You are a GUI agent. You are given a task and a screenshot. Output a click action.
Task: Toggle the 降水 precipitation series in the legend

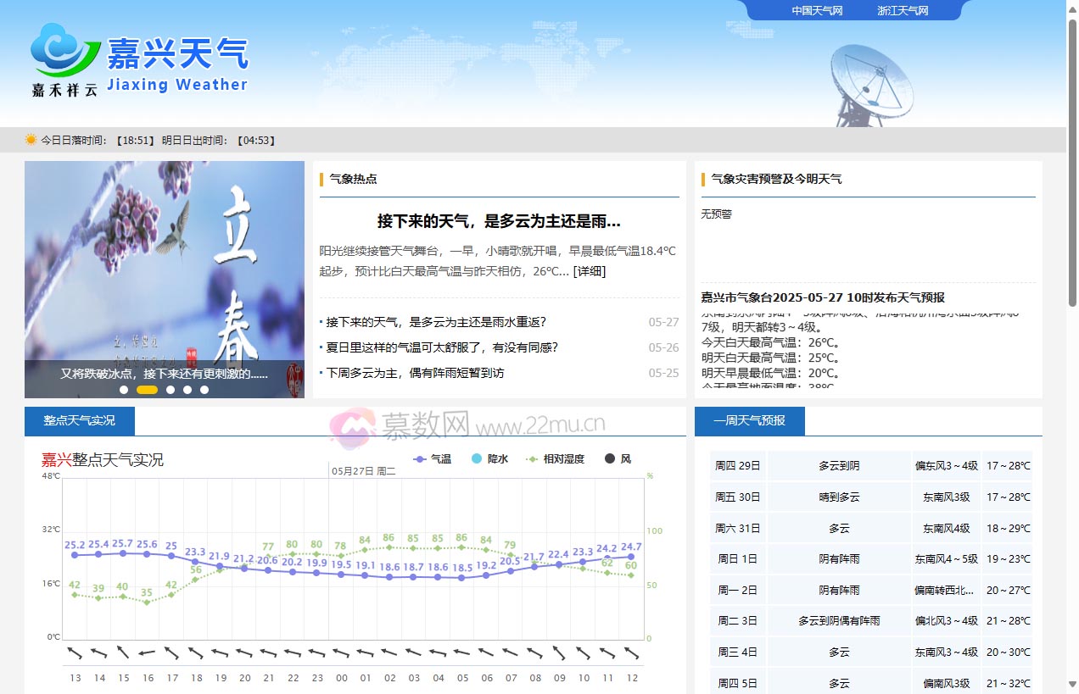point(488,458)
